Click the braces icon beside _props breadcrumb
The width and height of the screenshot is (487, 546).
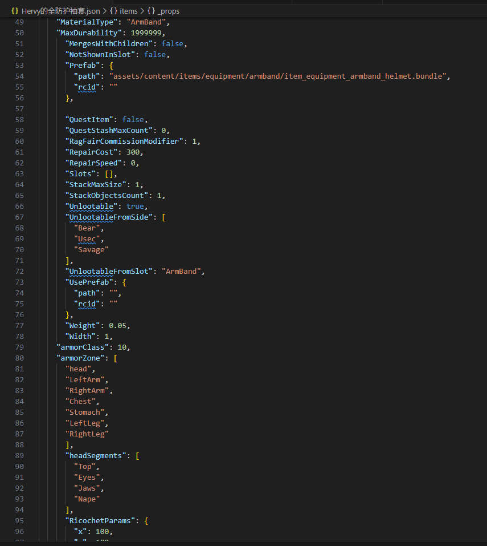(151, 11)
